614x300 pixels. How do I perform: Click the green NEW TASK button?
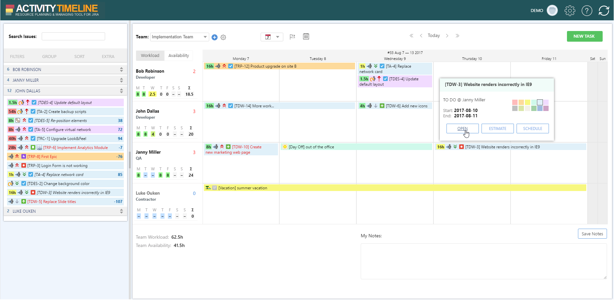pos(584,36)
